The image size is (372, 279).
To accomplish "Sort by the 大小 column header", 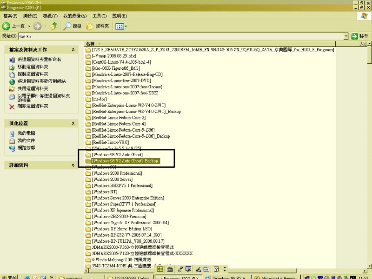I will [352, 44].
